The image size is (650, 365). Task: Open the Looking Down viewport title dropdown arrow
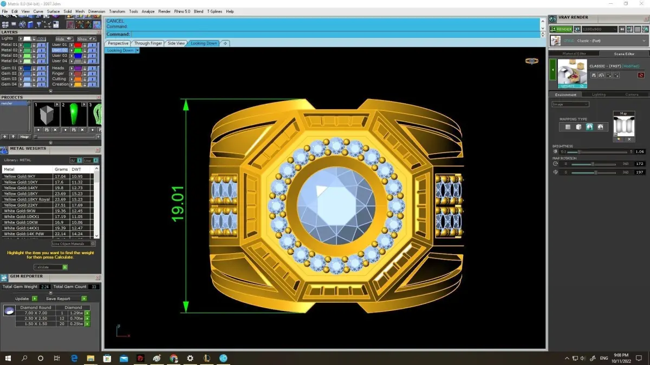click(x=138, y=50)
